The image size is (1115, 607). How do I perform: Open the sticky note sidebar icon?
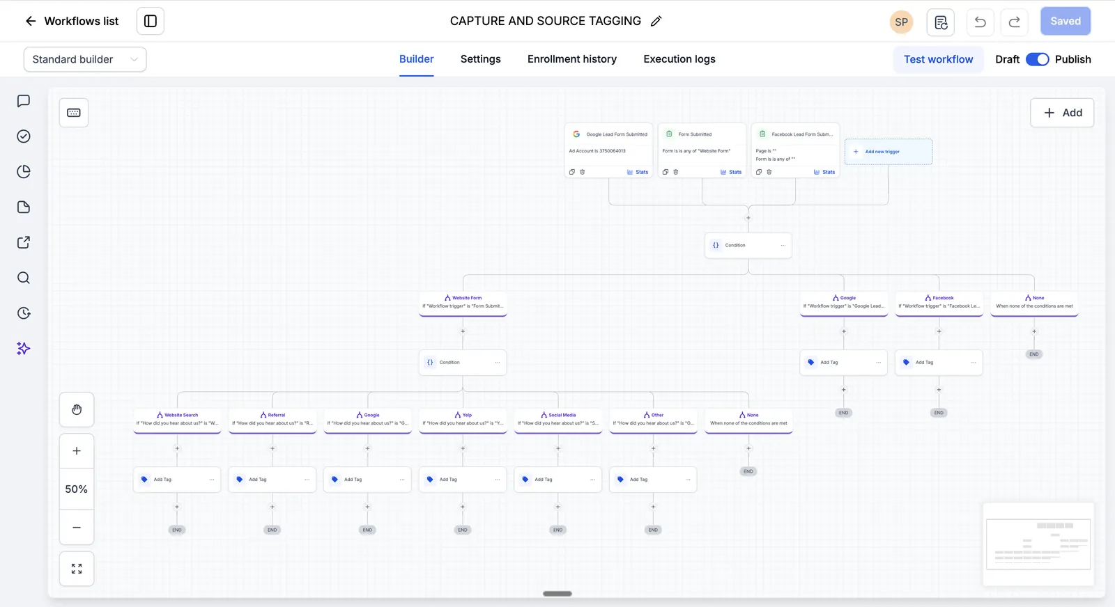tap(24, 207)
